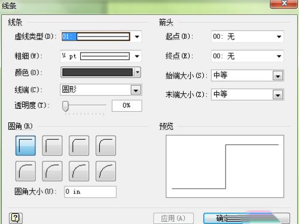
Task: Choose the fourth rounding style in top row
Action: click(x=106, y=146)
